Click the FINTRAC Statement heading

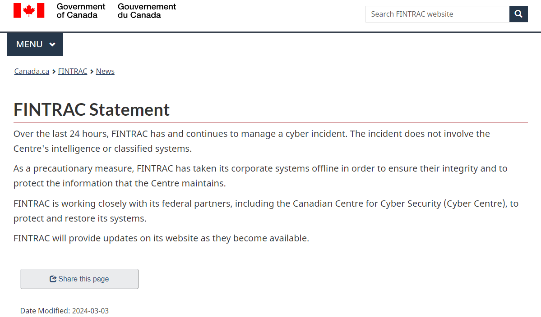92,110
